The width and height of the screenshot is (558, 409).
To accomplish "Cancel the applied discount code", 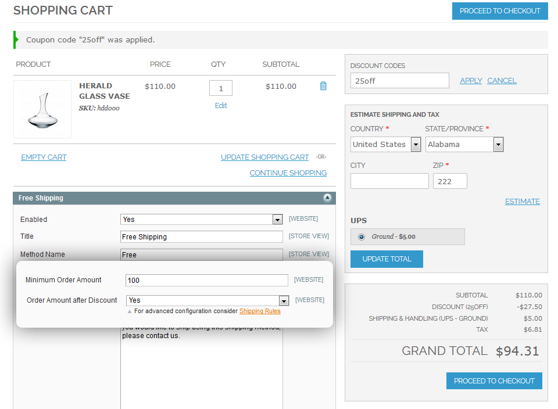I will click(x=502, y=81).
